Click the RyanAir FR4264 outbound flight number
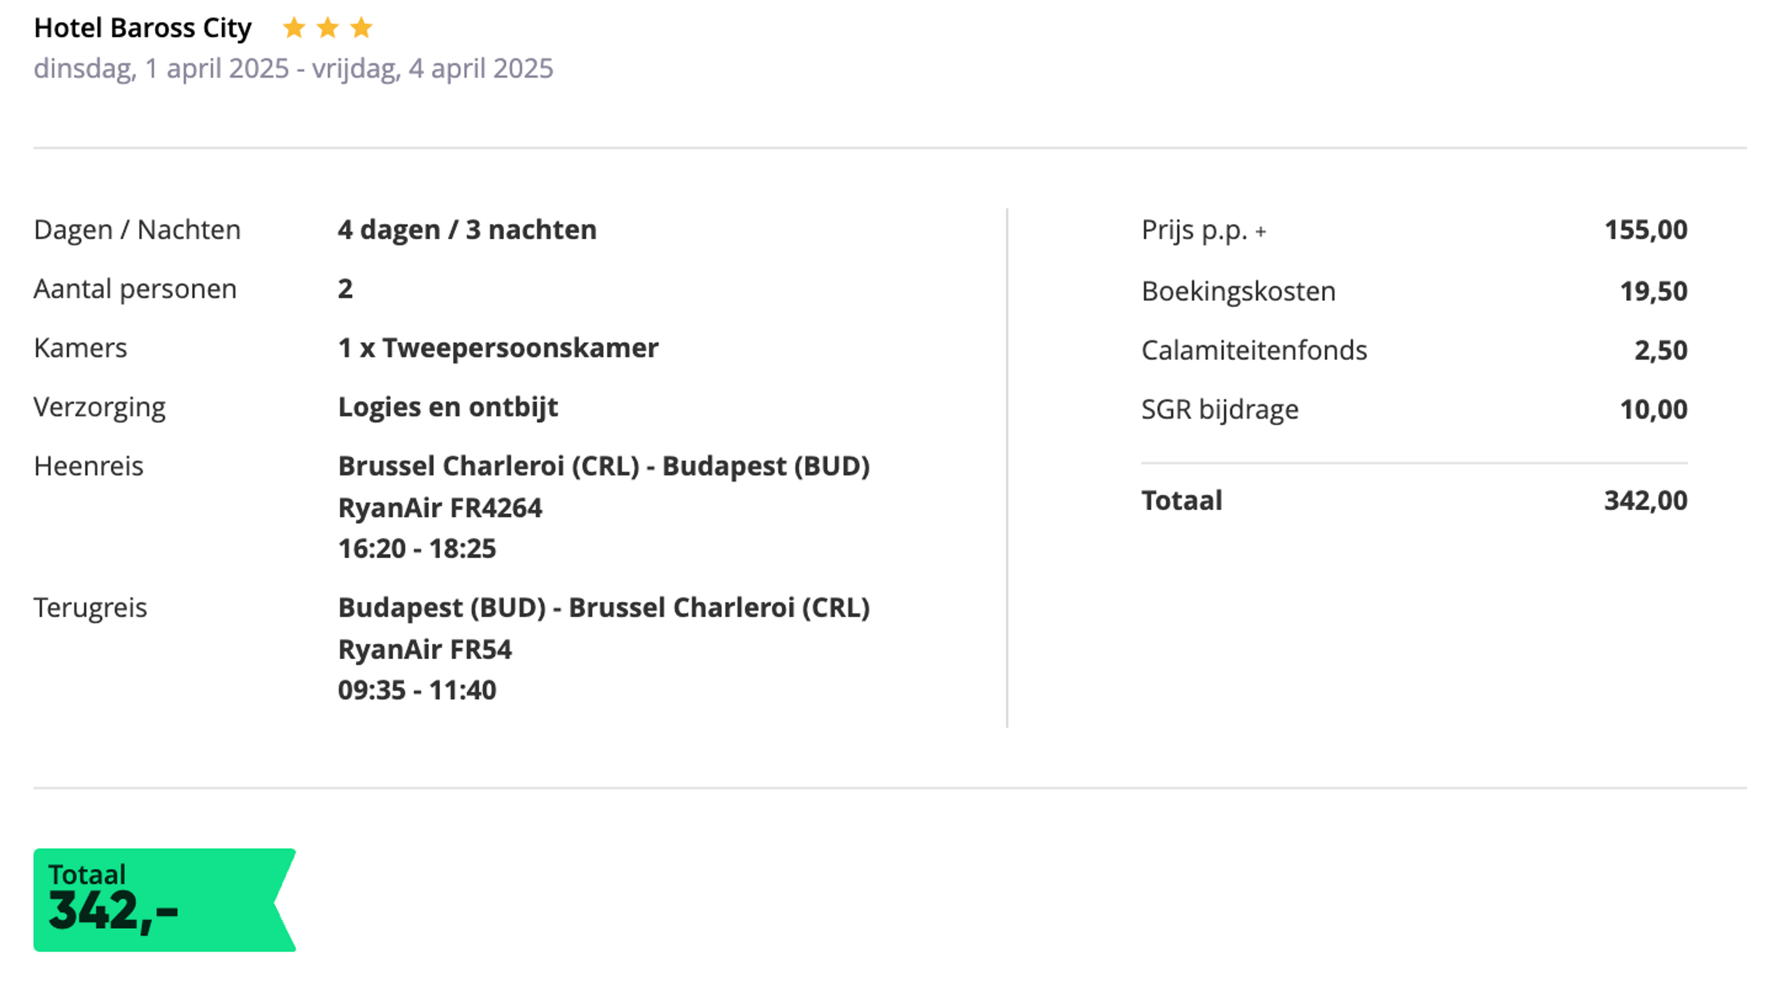The height and width of the screenshot is (985, 1785). click(x=440, y=508)
